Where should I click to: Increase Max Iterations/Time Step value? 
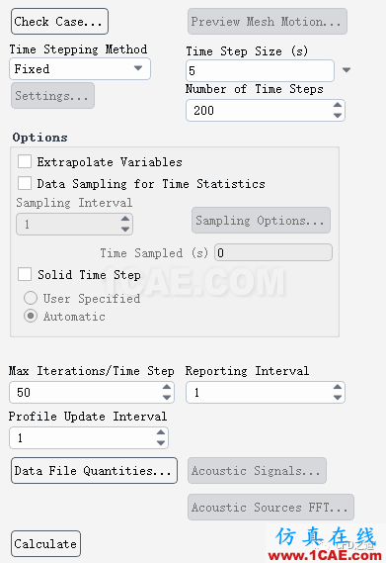coord(167,387)
